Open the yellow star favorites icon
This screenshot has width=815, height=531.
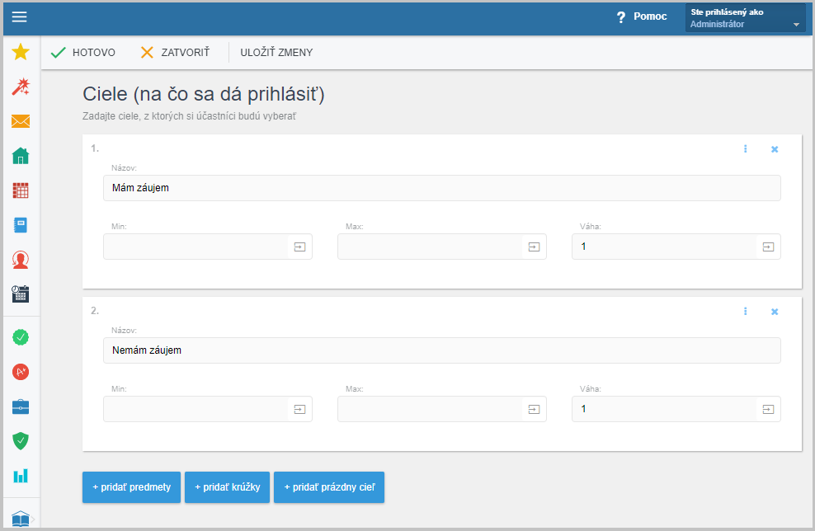pyautogui.click(x=21, y=51)
